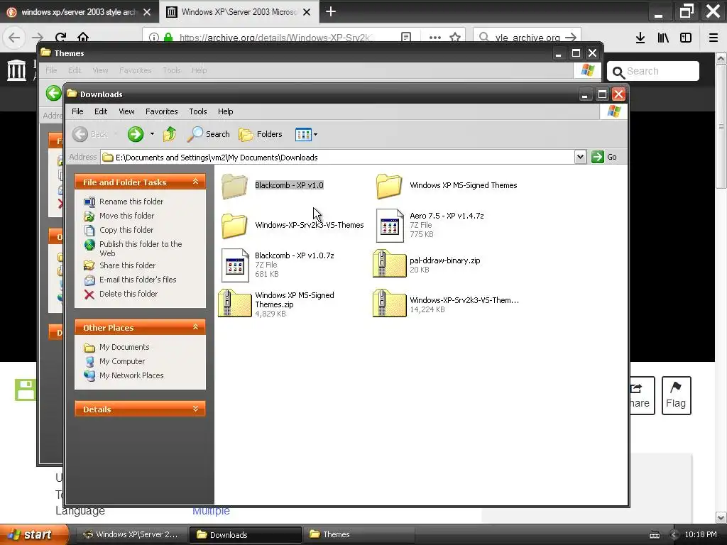The width and height of the screenshot is (727, 545).
Task: Open the page actions three-dots menu
Action: 435,38
